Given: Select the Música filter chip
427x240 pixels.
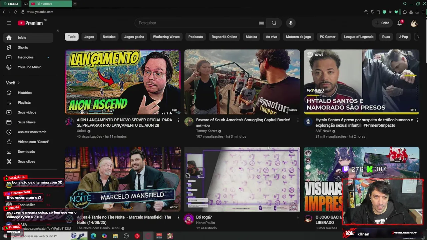Looking at the screenshot, I should 251,37.
